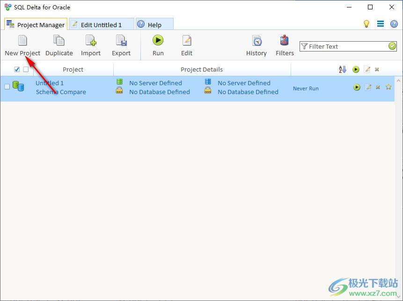
Task: Close the SQL Delta for Oracle window
Action: point(392,7)
